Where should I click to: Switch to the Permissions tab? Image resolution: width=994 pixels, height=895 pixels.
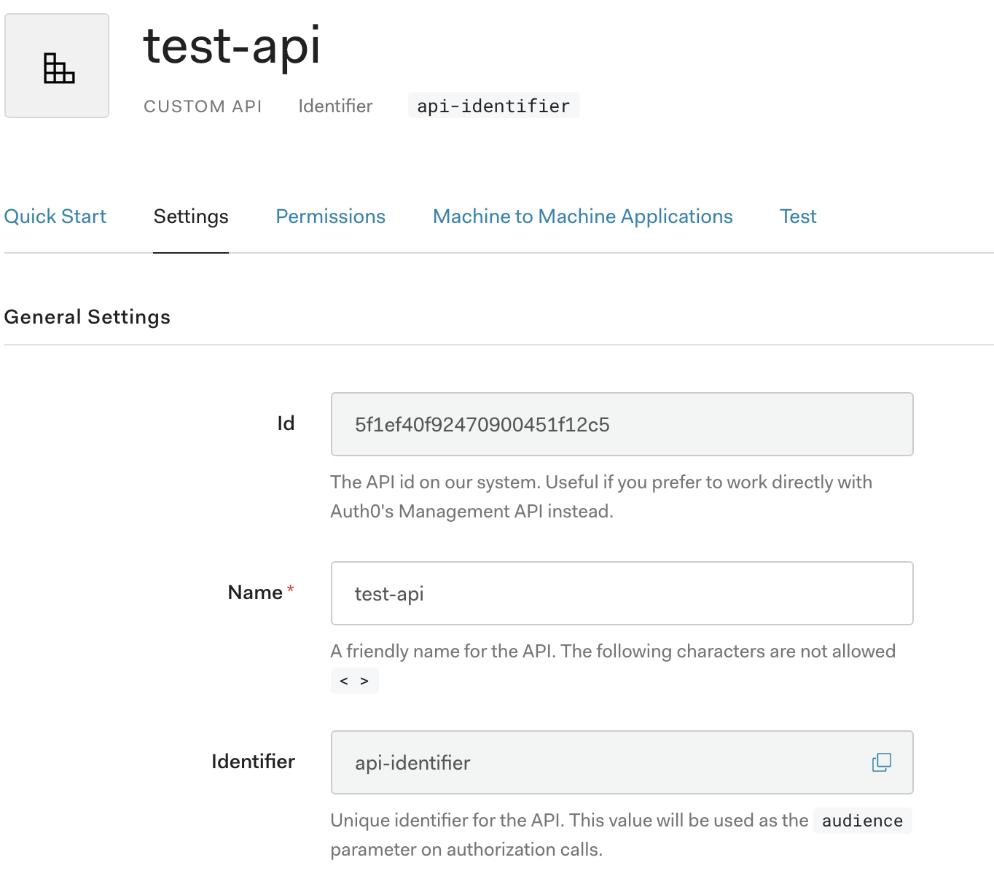coord(330,216)
